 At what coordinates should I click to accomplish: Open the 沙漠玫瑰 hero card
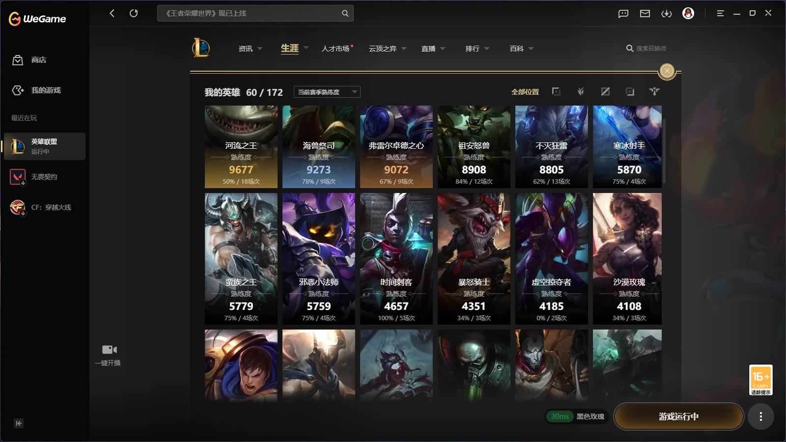tap(627, 259)
